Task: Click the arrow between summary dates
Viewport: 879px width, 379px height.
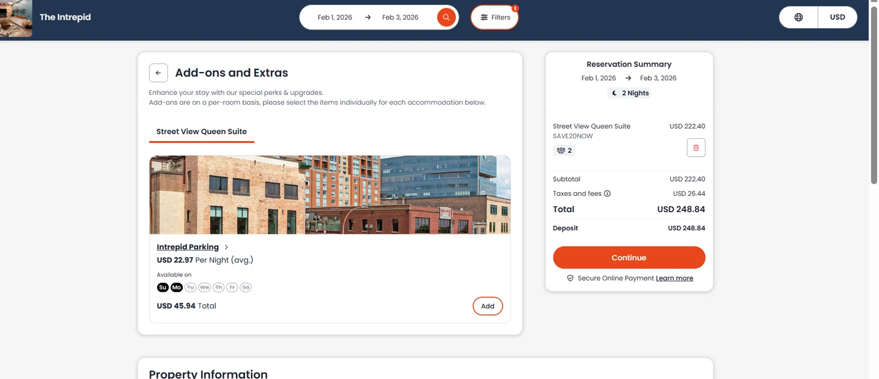Action: [628, 78]
